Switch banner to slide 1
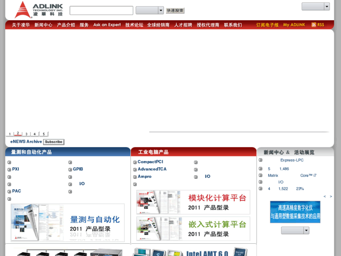 coord(10,134)
